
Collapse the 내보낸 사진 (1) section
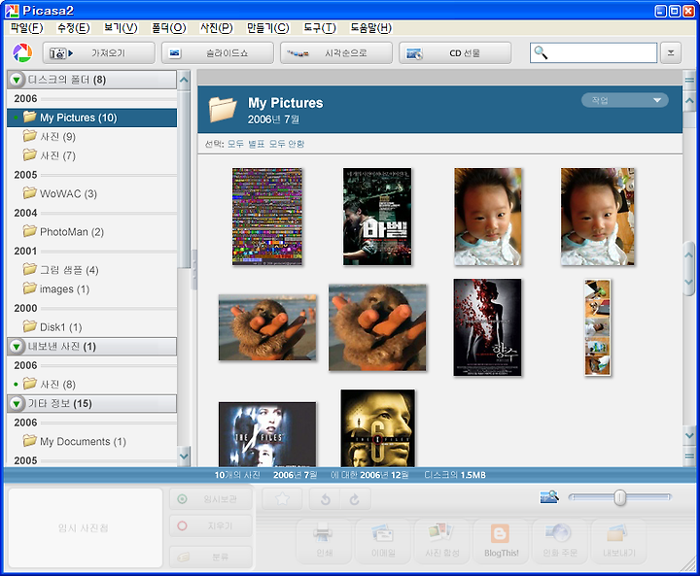click(17, 347)
